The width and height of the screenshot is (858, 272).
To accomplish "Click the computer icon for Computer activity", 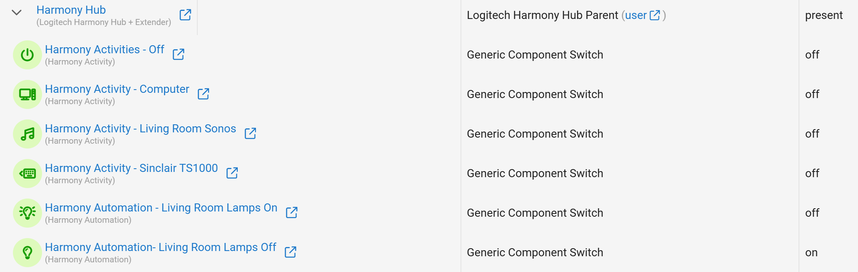I will 27,94.
